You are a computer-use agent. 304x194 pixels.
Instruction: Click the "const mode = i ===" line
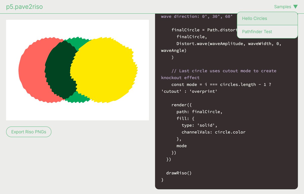(221, 84)
